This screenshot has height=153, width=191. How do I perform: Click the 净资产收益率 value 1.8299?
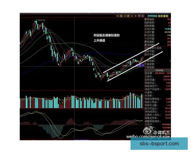click(x=168, y=89)
